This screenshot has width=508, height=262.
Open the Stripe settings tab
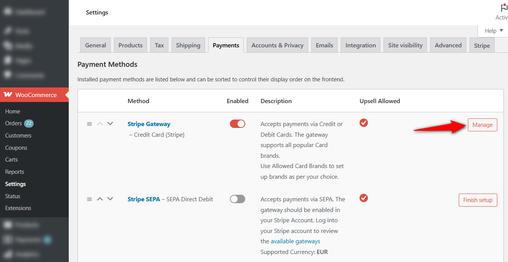(x=482, y=45)
